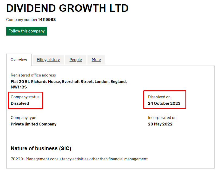Click the "Dissolved on" label
221x175 pixels.
click(x=159, y=97)
